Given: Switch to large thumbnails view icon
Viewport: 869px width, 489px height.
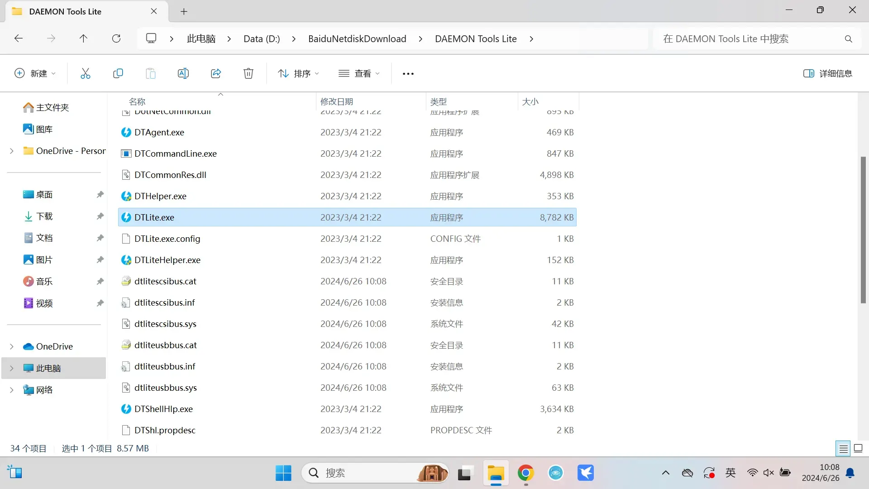Looking at the screenshot, I should (858, 449).
